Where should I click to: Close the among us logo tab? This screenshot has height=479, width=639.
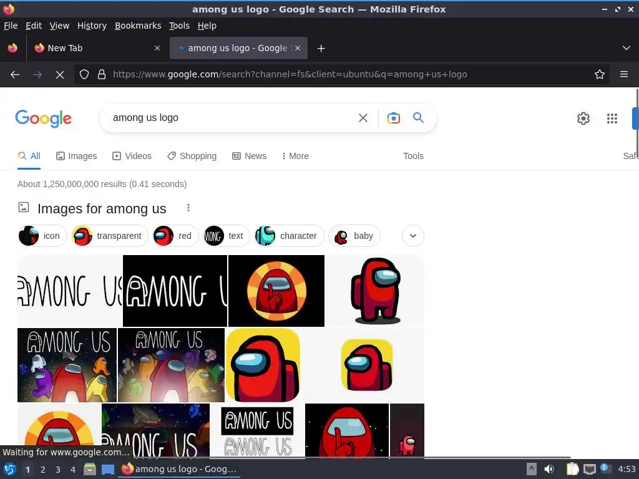point(298,48)
